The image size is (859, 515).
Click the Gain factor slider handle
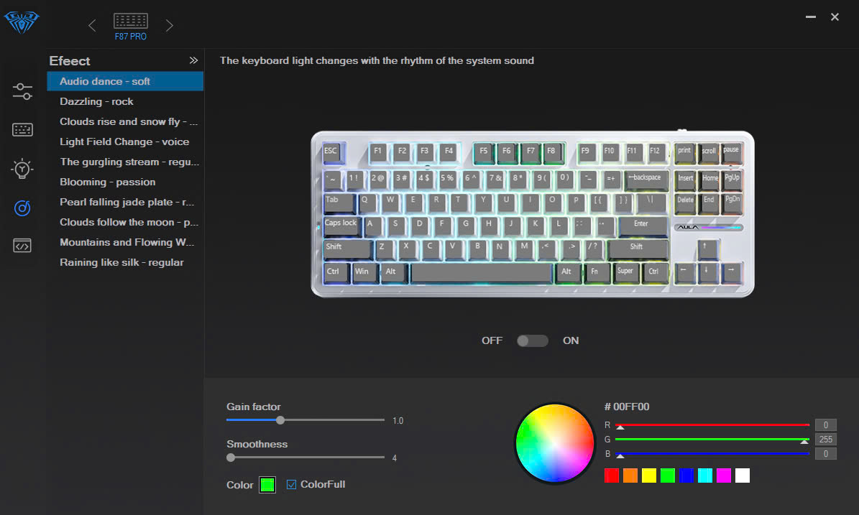click(x=280, y=420)
